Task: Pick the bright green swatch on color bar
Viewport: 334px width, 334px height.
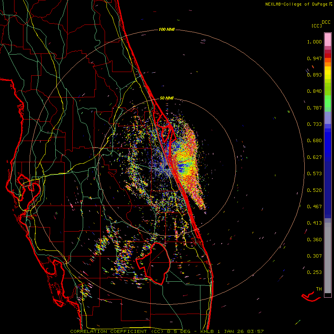Action: pos(328,101)
